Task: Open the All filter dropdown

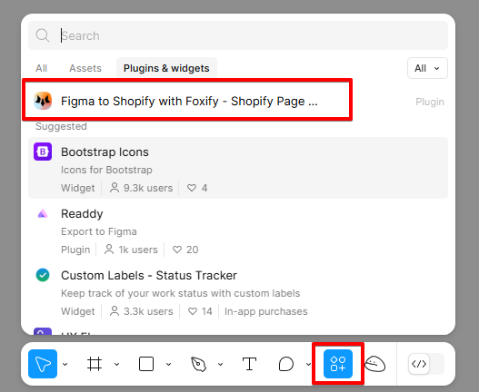Action: 427,68
